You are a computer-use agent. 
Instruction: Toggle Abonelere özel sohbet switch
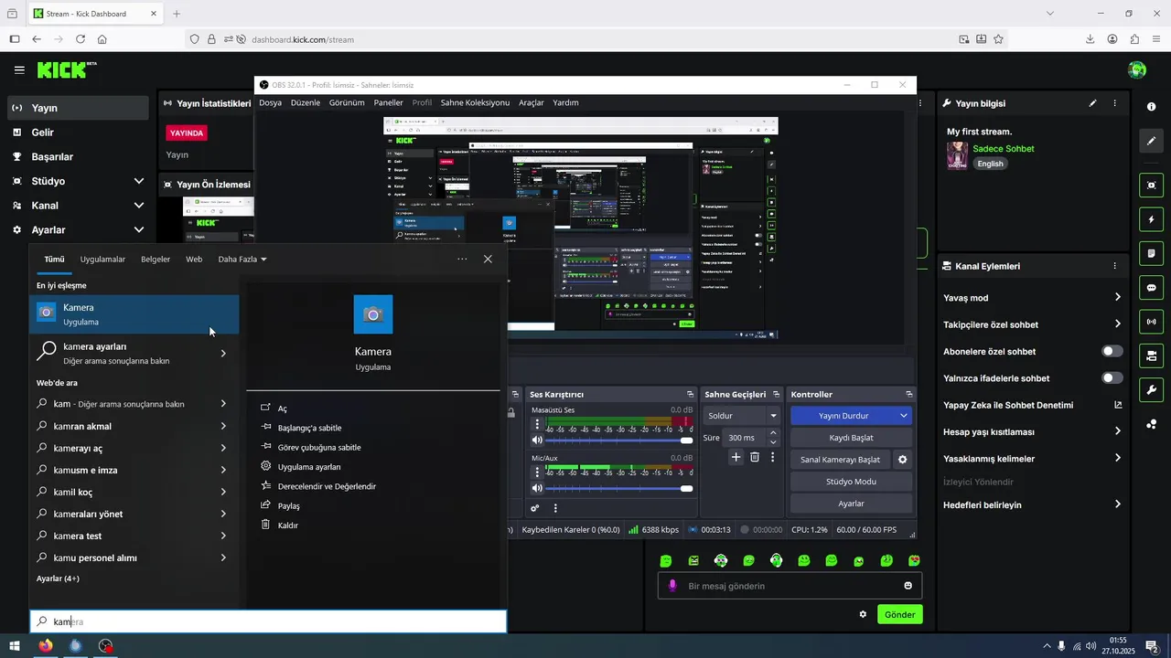pyautogui.click(x=1112, y=351)
